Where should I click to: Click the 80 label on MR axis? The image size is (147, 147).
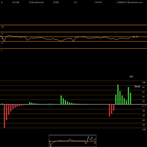click(x=143, y=87)
